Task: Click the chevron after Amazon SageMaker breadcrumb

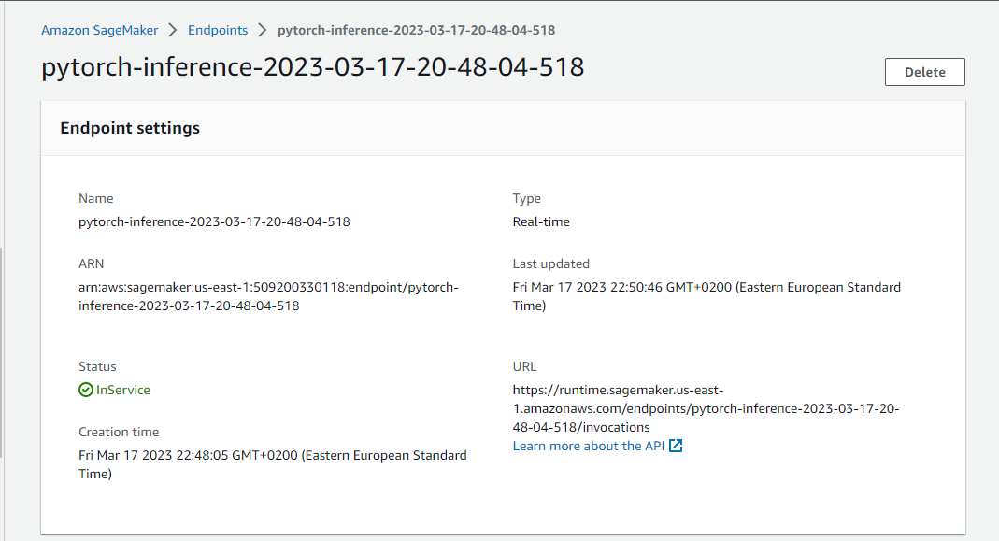Action: 172,30
